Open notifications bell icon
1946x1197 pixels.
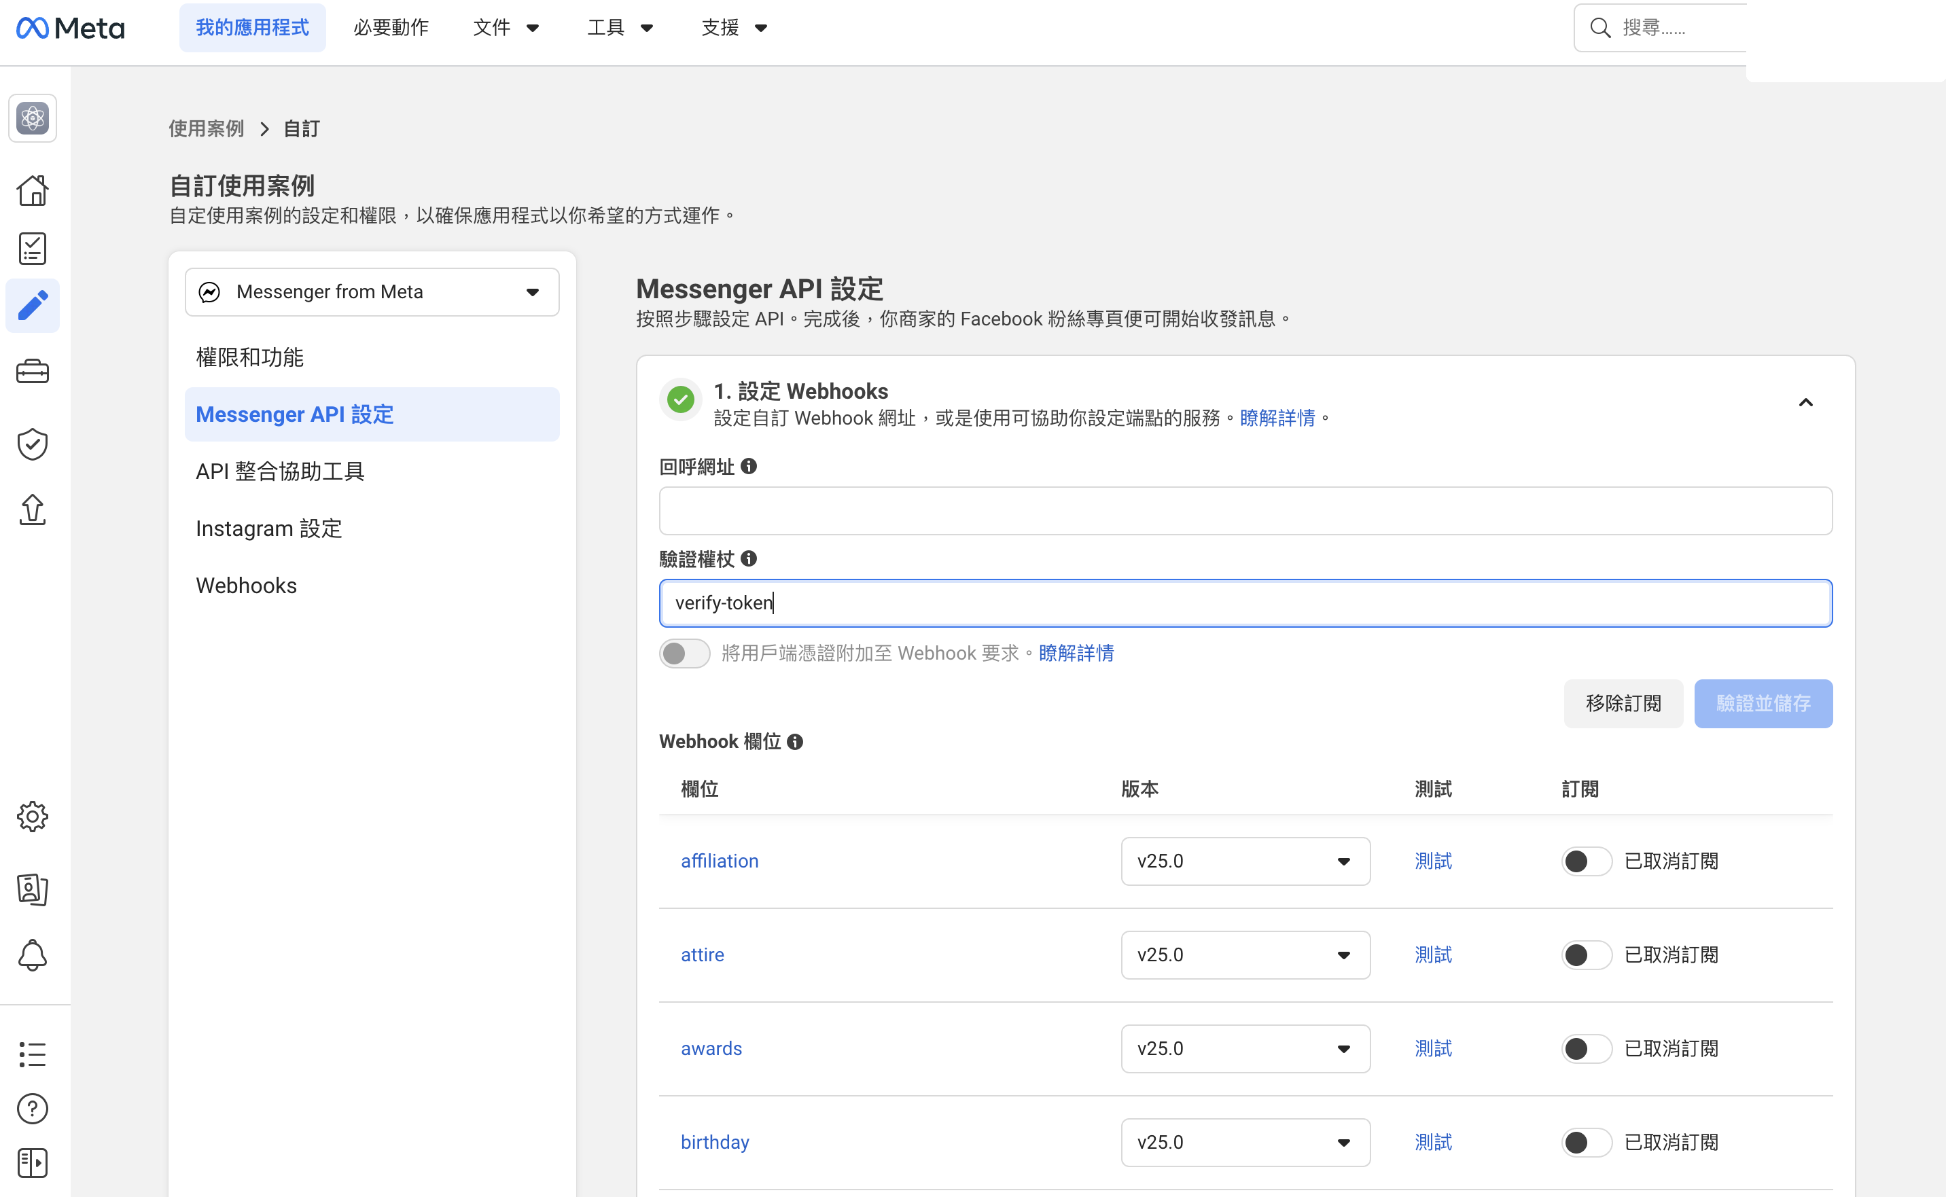[33, 954]
